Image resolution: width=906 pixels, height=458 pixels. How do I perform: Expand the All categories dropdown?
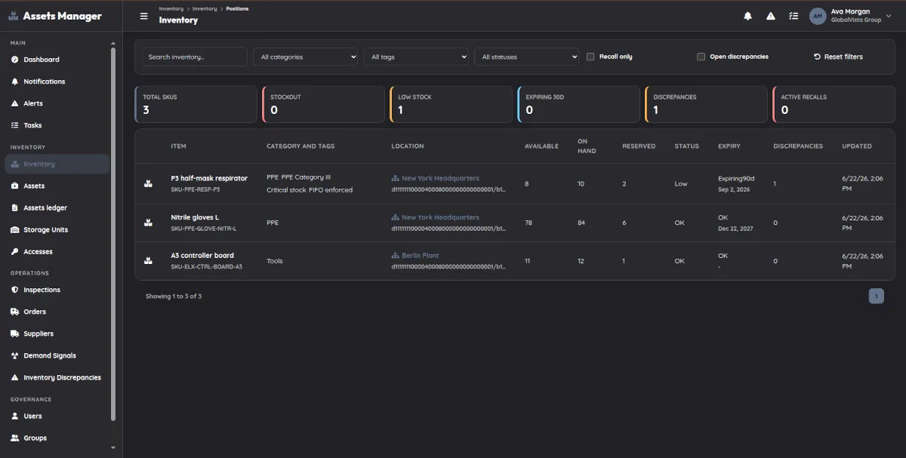pyautogui.click(x=305, y=57)
